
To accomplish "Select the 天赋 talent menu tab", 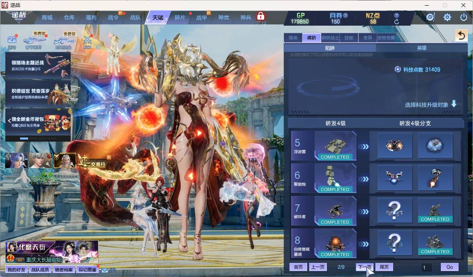I will (158, 18).
